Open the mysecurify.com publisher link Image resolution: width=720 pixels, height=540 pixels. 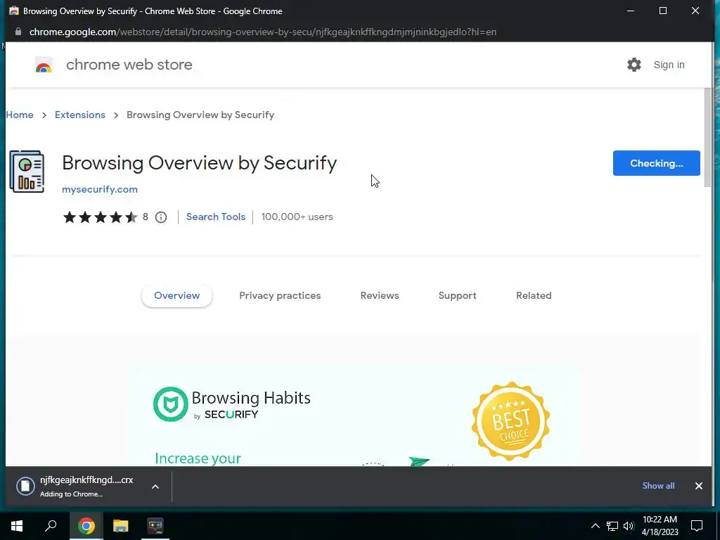100,189
